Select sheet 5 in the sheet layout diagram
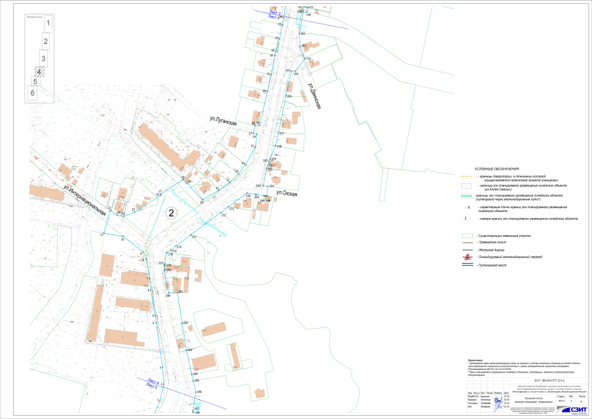The height and width of the screenshot is (419, 592). pos(35,82)
